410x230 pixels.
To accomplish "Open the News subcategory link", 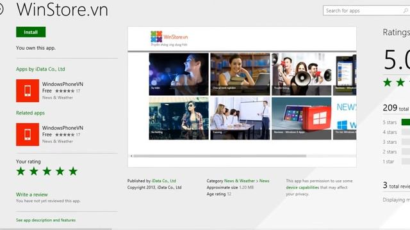I will 264,181.
